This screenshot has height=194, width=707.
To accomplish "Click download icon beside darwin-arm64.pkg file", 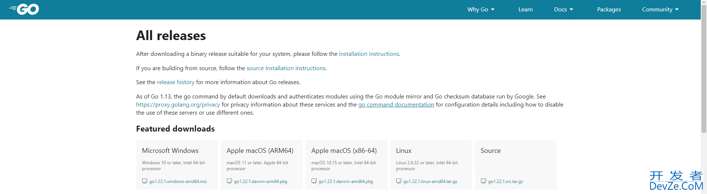I will tap(229, 181).
